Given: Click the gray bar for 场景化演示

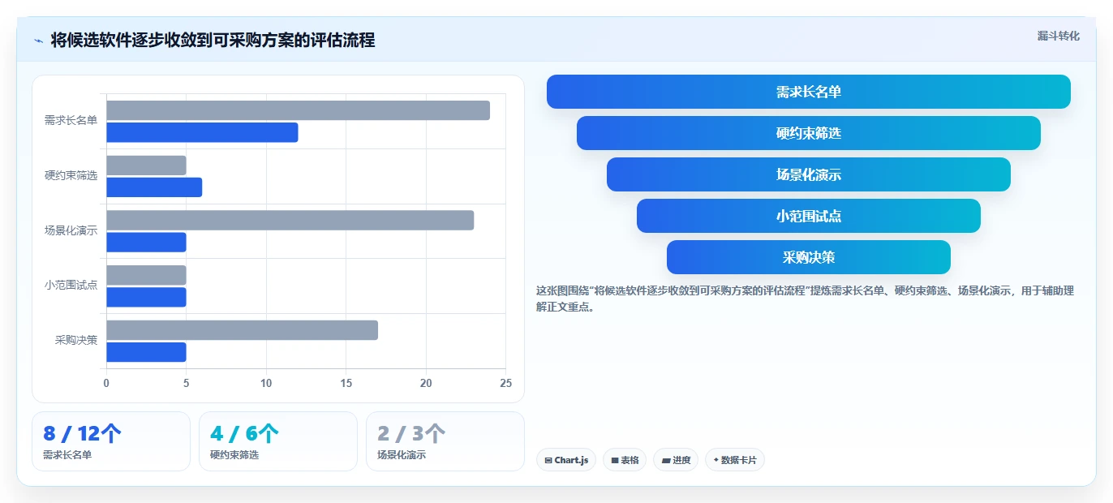Looking at the screenshot, I should [x=290, y=220].
